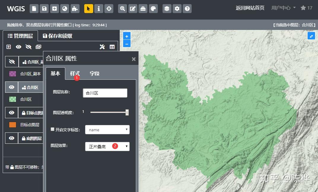Enable the 开启文字标签 checkbox
318x192 pixels.
click(x=53, y=129)
